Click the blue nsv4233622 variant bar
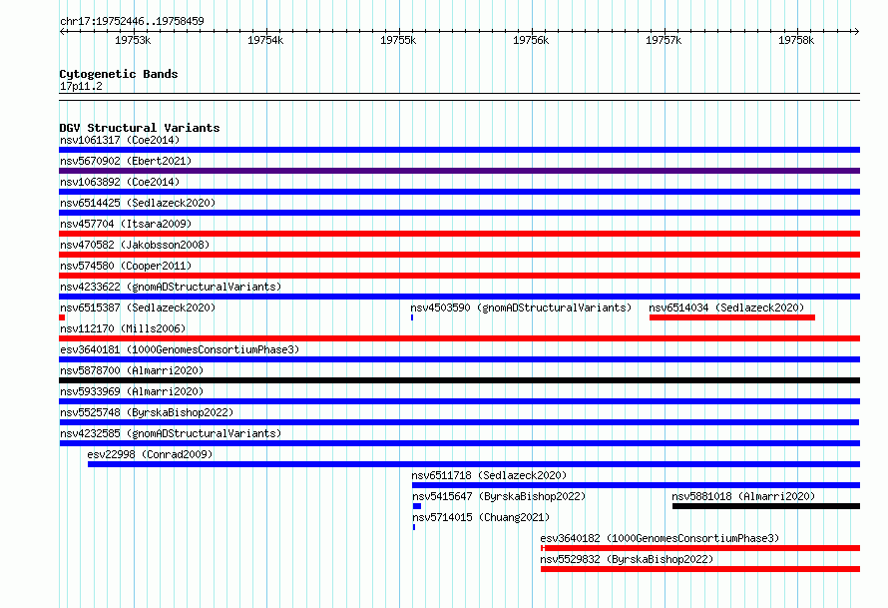 point(459,297)
